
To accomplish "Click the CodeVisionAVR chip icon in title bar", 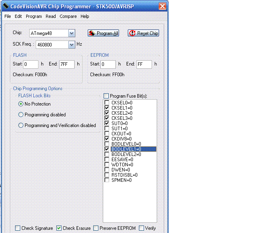I will pyautogui.click(x=6, y=6).
